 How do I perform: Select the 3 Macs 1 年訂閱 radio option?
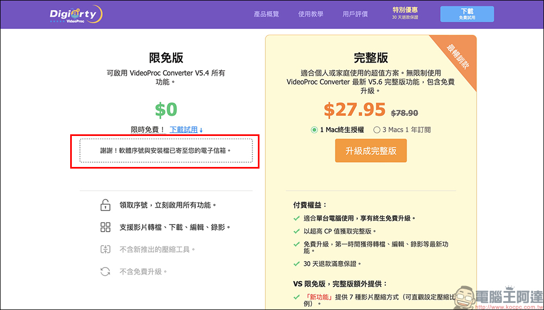376,130
